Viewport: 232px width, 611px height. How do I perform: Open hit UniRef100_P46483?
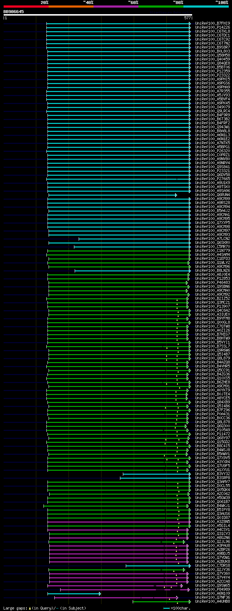212,282
